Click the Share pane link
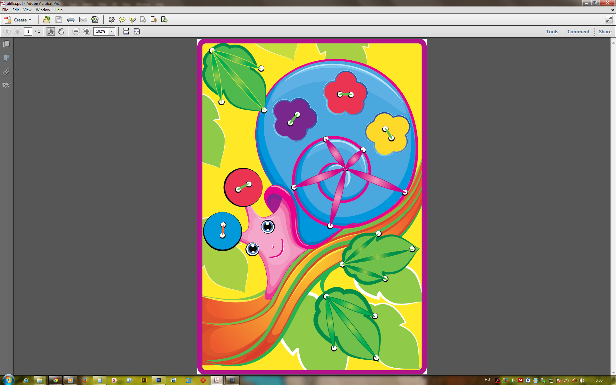Viewport: 616px width, 385px height. click(605, 31)
